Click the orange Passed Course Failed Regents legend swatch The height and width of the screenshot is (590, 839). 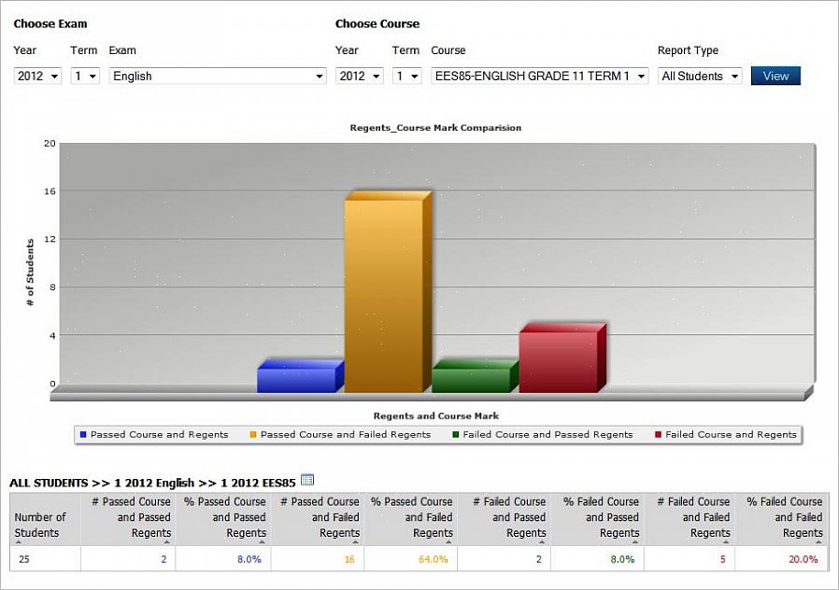(x=253, y=434)
